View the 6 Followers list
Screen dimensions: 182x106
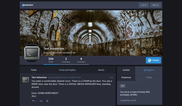coord(81,60)
